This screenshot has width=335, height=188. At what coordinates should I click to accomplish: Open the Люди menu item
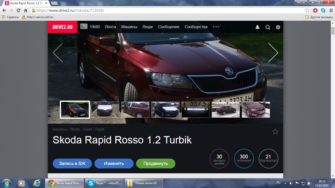(147, 27)
